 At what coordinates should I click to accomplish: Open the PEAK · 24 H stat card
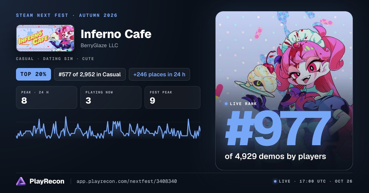(46, 97)
